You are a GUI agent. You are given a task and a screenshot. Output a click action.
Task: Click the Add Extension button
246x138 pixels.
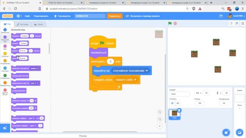coord(5,128)
